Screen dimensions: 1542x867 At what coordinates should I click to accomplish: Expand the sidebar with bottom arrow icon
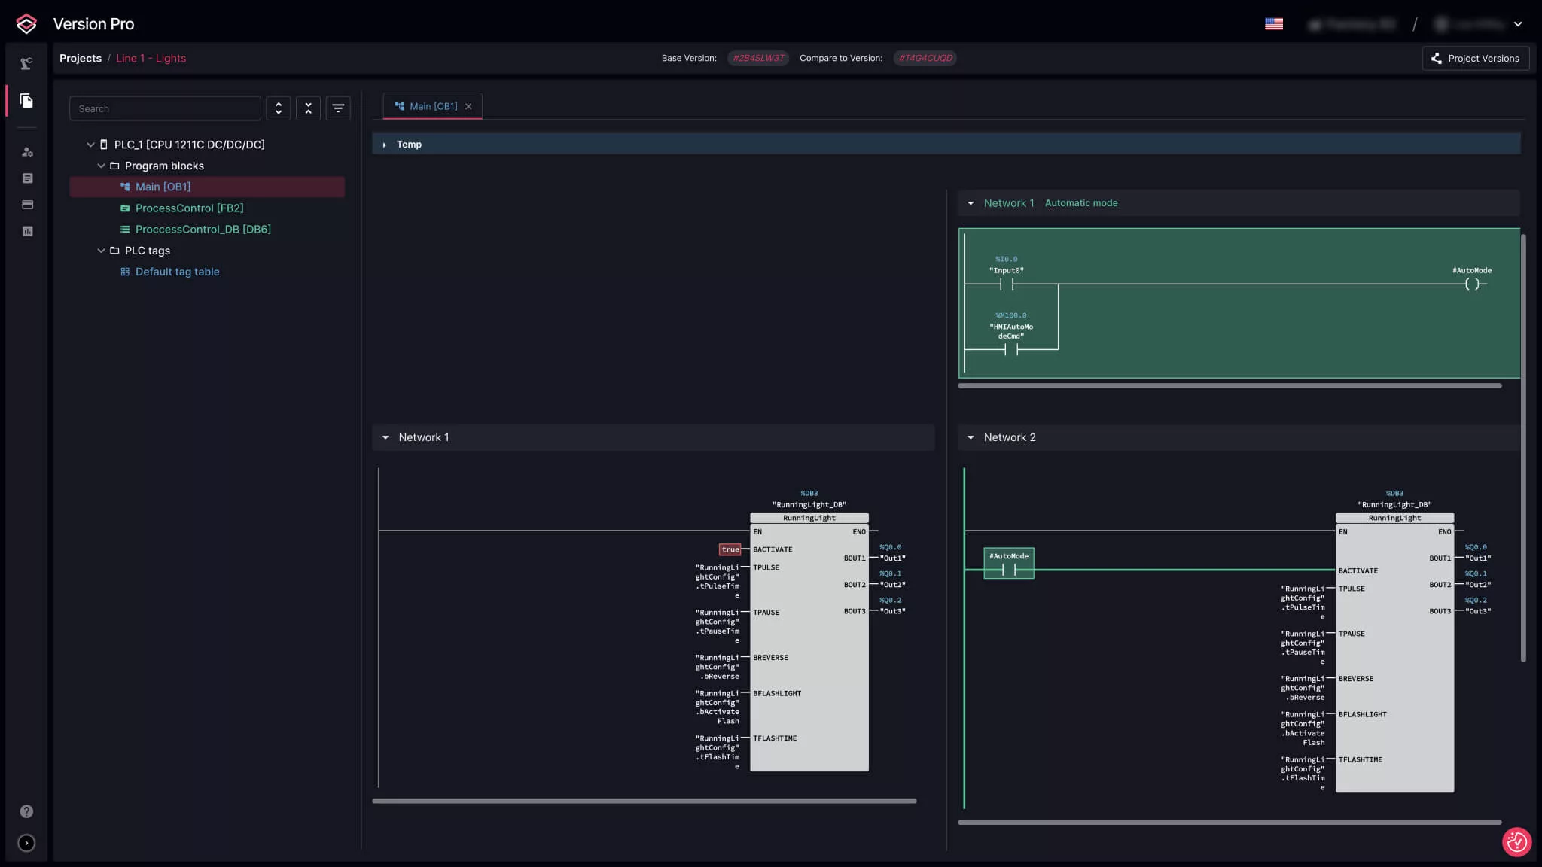pyautogui.click(x=26, y=843)
